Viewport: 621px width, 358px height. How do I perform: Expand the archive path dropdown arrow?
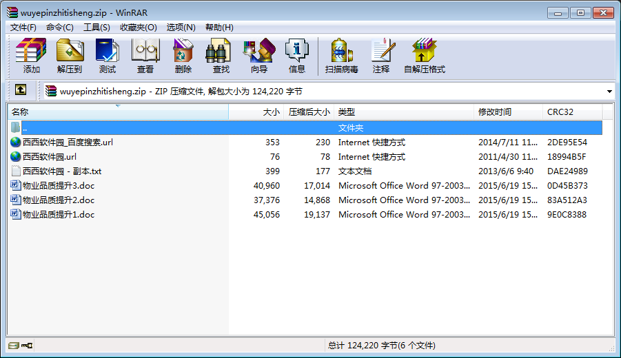(609, 92)
